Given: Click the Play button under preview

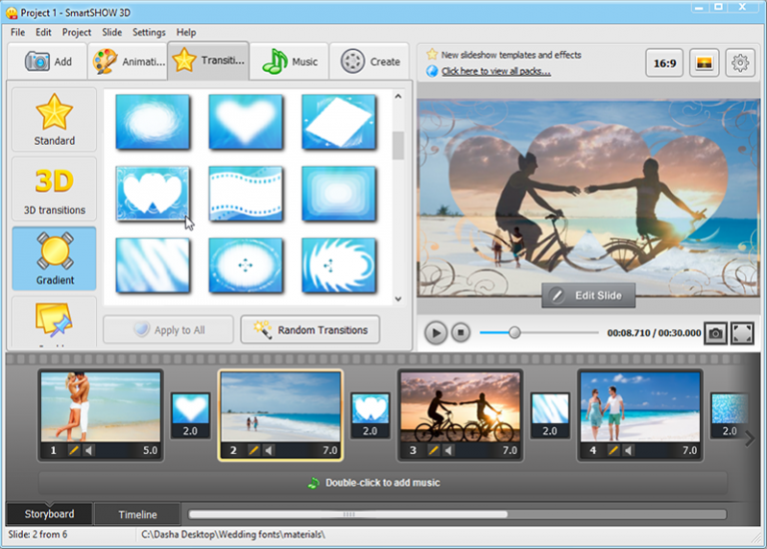Looking at the screenshot, I should click(435, 332).
